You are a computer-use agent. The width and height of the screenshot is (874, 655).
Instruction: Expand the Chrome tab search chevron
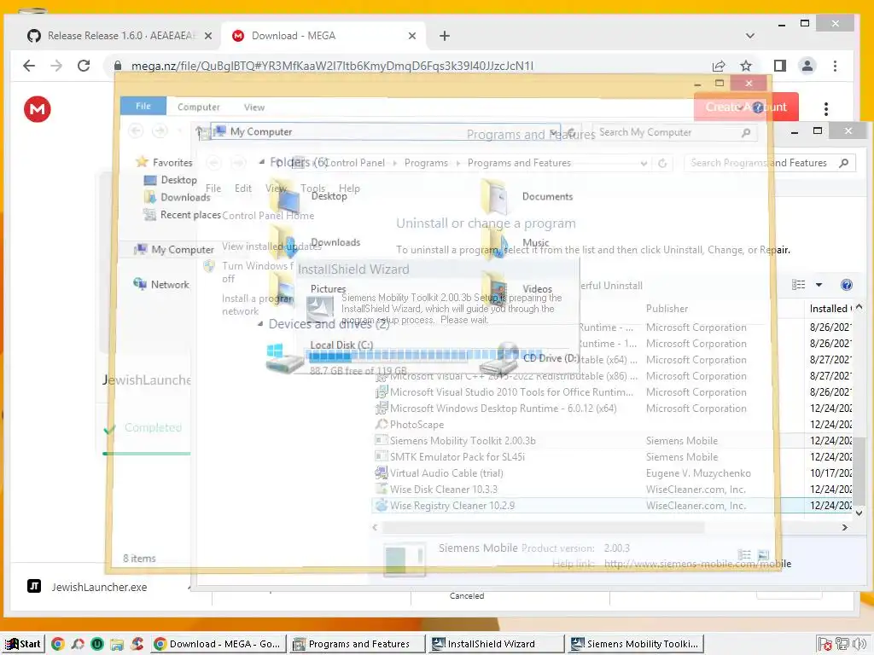click(x=750, y=36)
